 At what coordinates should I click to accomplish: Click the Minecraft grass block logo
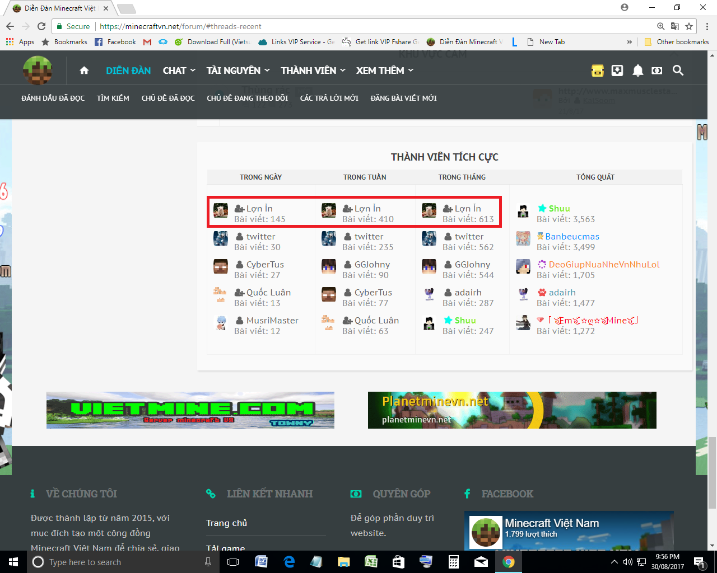(x=38, y=71)
